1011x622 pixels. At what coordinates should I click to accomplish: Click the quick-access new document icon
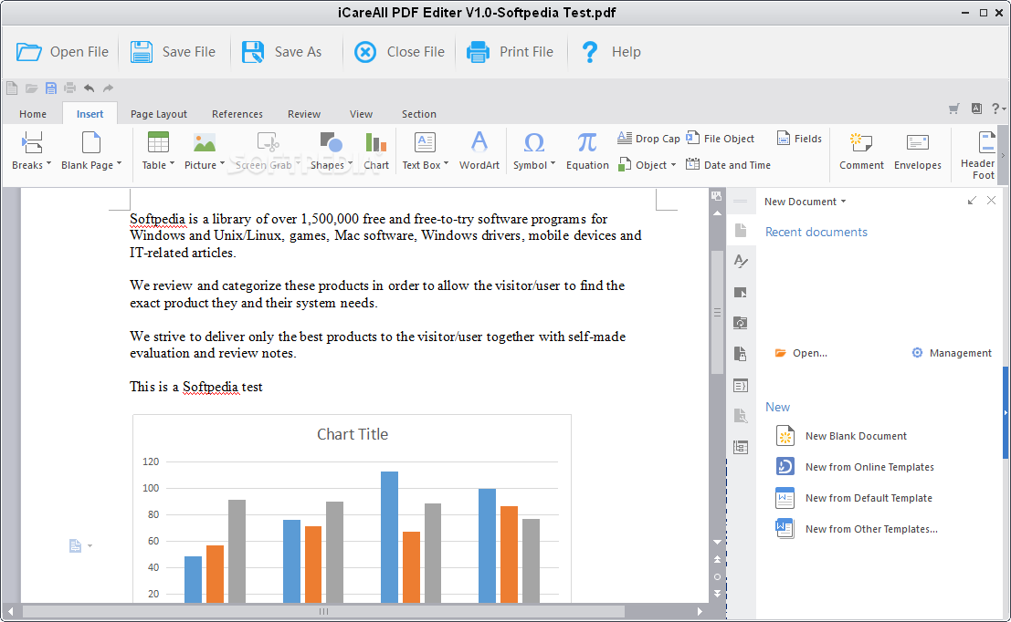pyautogui.click(x=12, y=88)
